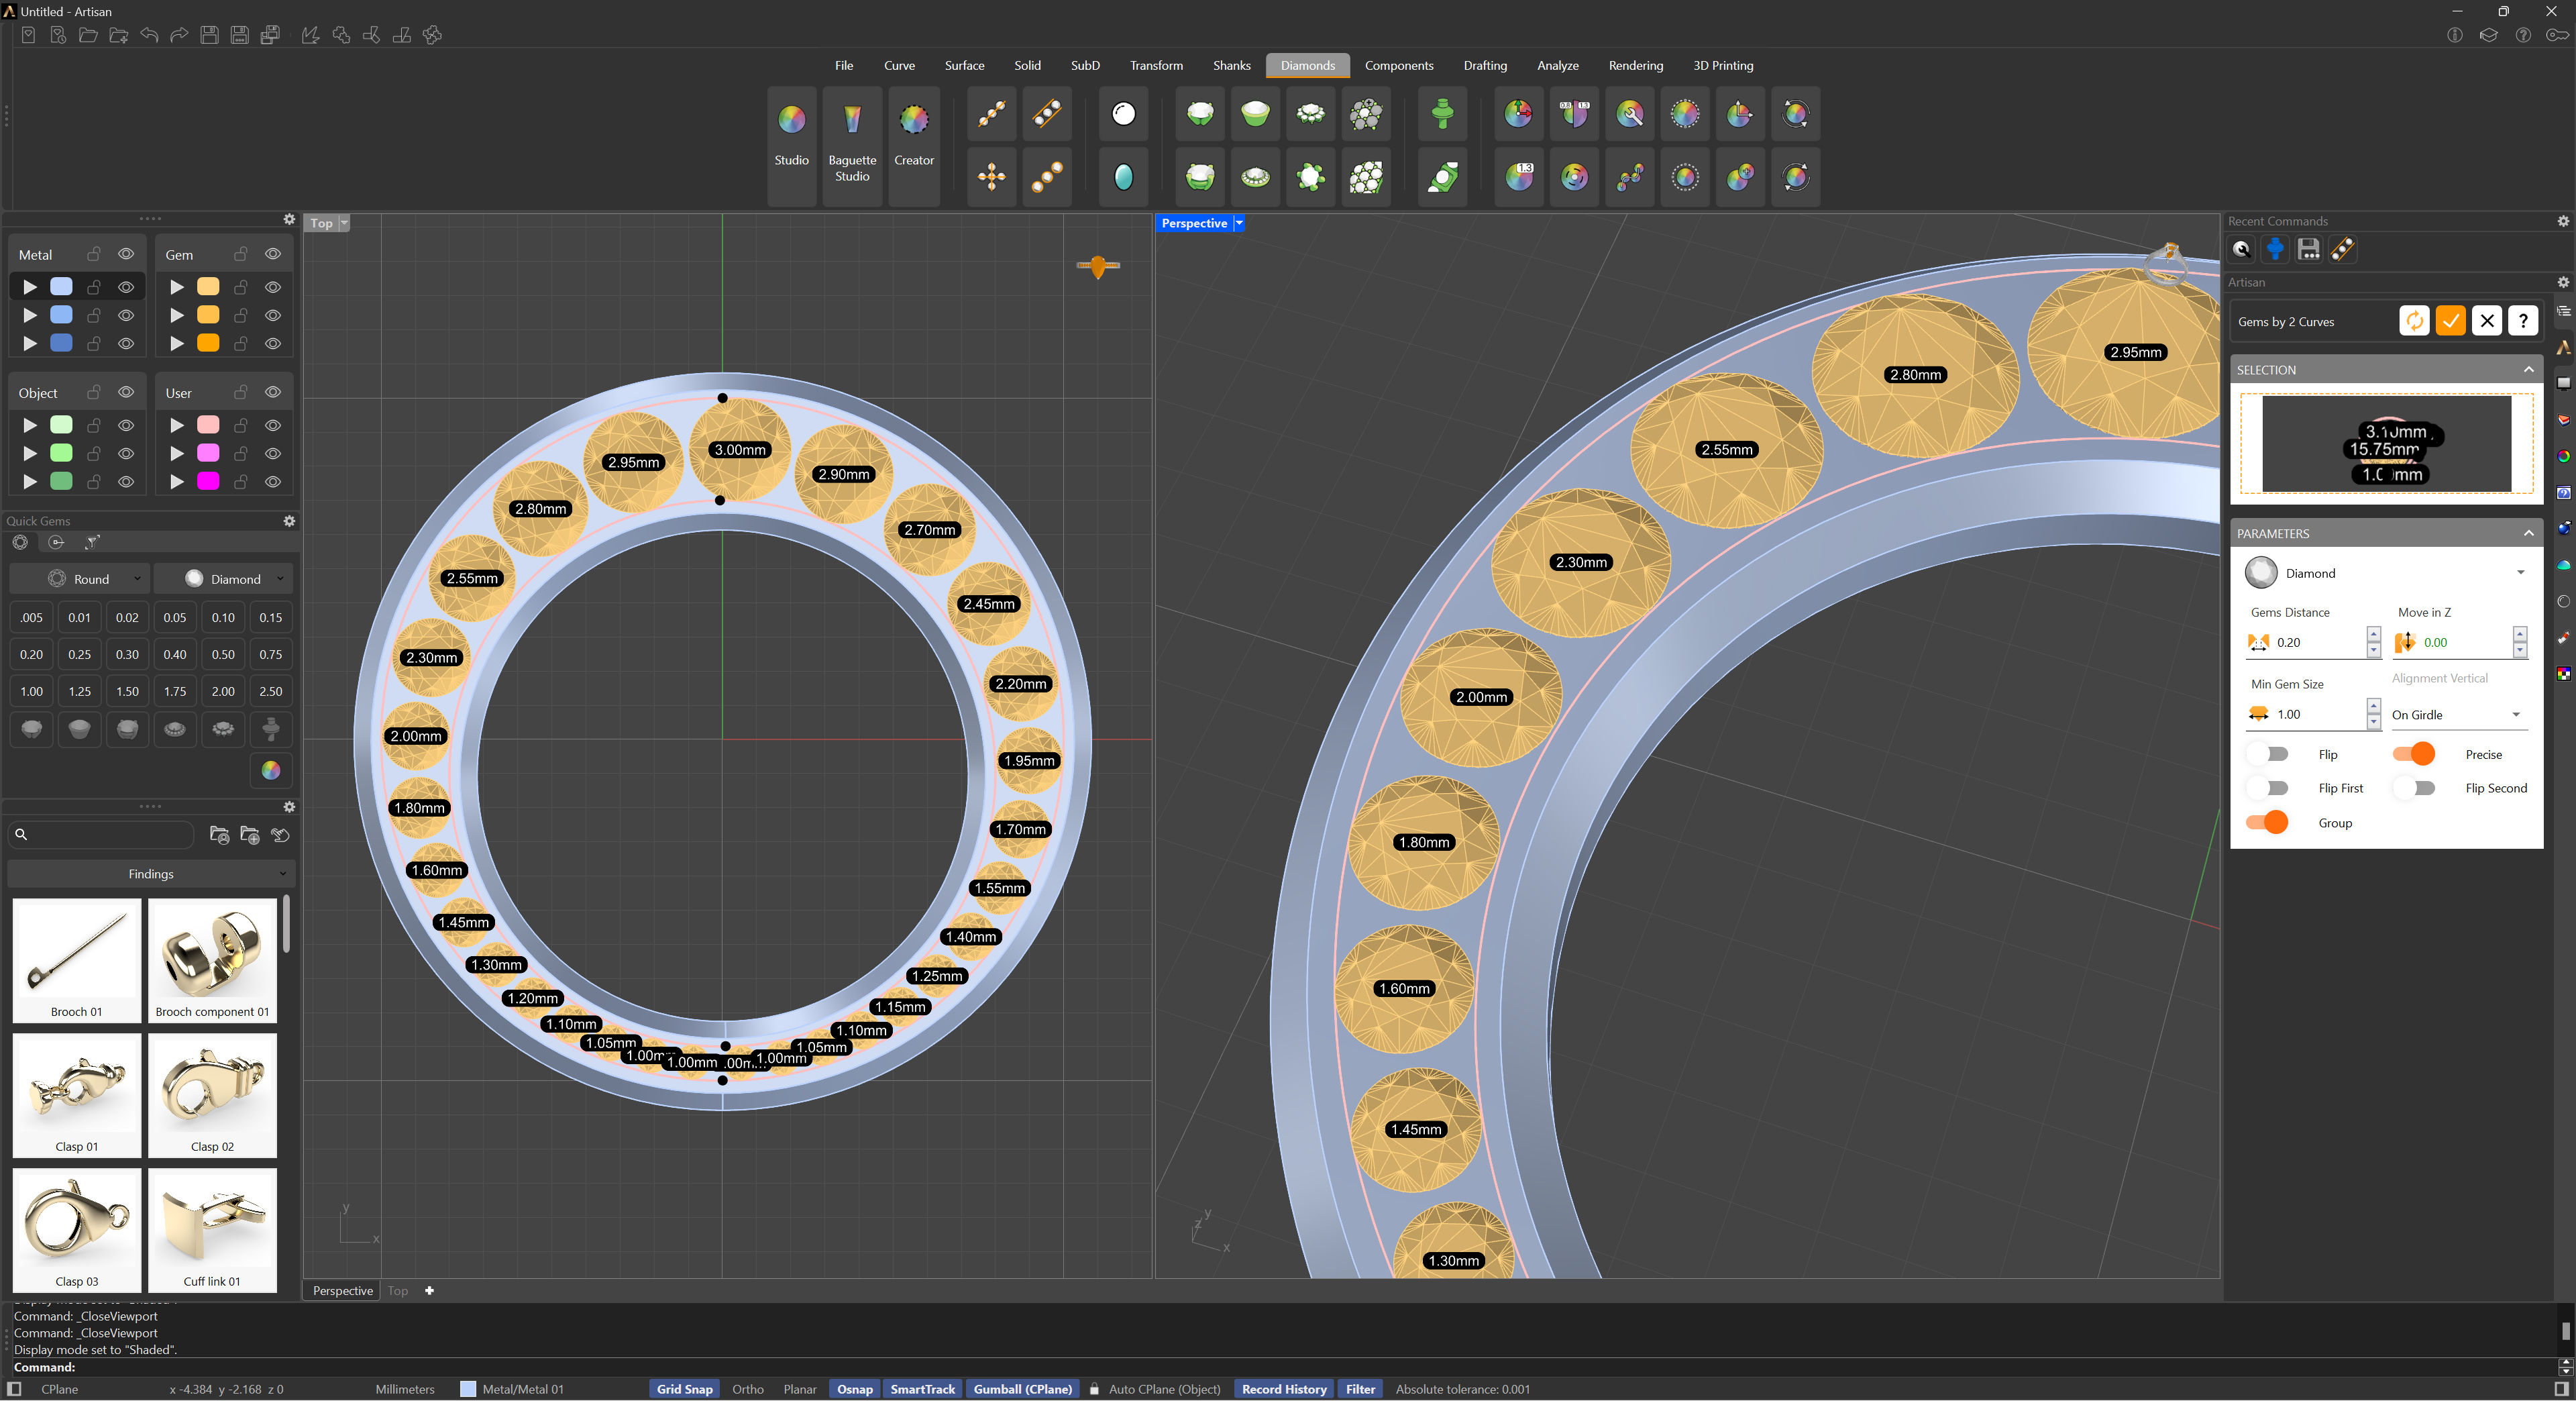The image size is (2576, 1401).
Task: Click the rainbow gem icon in Quick Gems
Action: point(270,770)
